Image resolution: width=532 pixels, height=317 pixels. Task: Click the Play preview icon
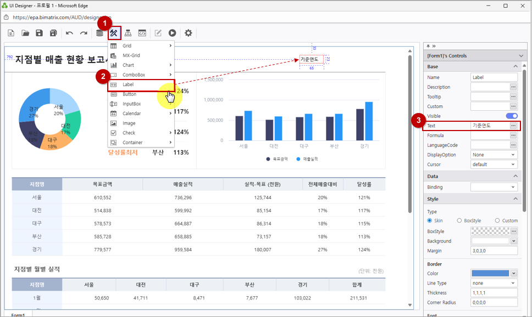(x=173, y=33)
